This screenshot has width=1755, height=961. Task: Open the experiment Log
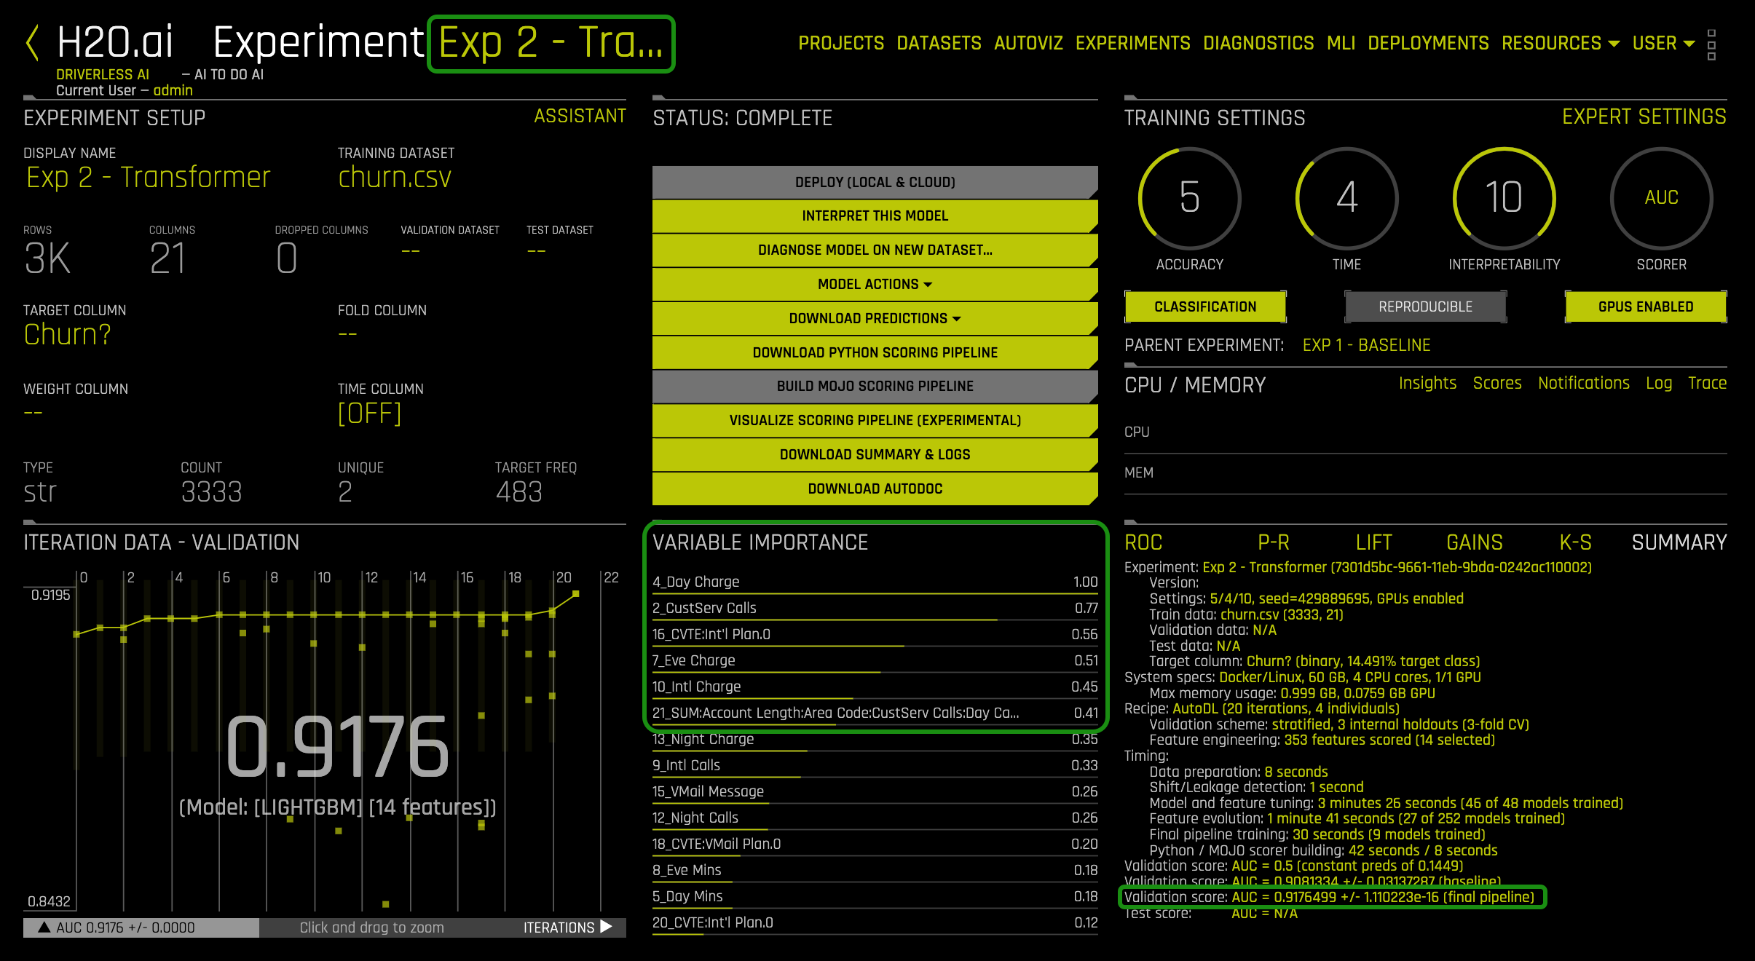click(x=1659, y=383)
